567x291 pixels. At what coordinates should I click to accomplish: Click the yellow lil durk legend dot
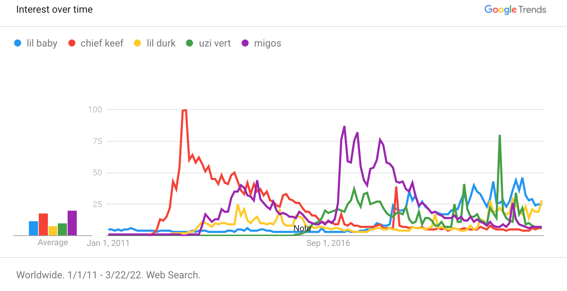137,43
